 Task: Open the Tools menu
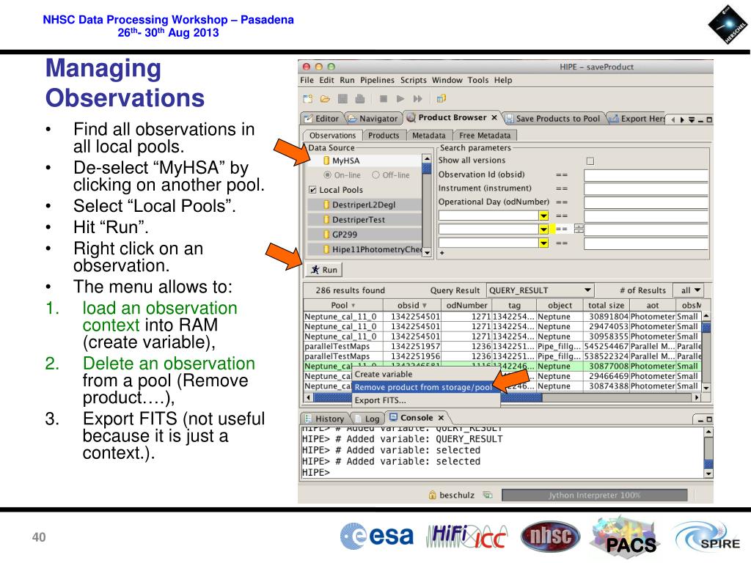[x=478, y=81]
